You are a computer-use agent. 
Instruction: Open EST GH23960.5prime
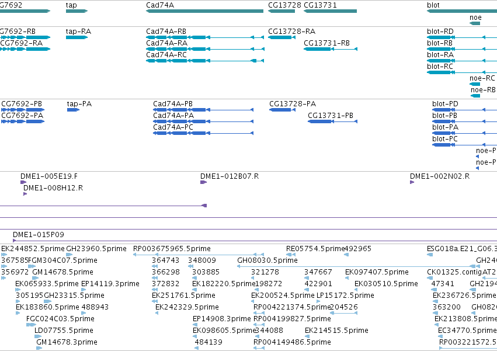coord(96,249)
